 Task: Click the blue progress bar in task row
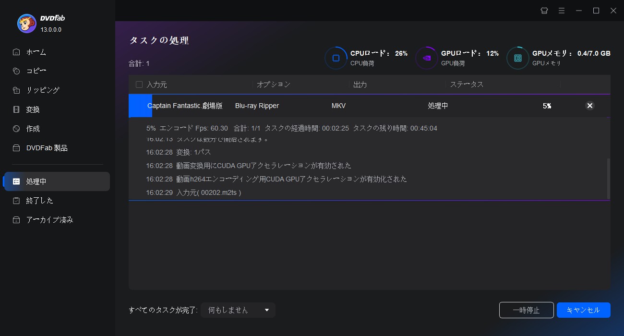(141, 106)
